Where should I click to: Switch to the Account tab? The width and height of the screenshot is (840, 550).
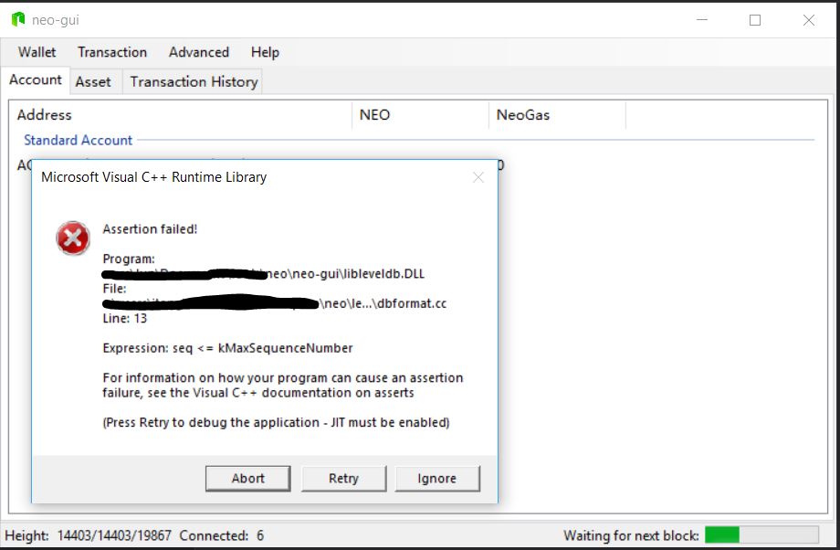click(x=36, y=79)
